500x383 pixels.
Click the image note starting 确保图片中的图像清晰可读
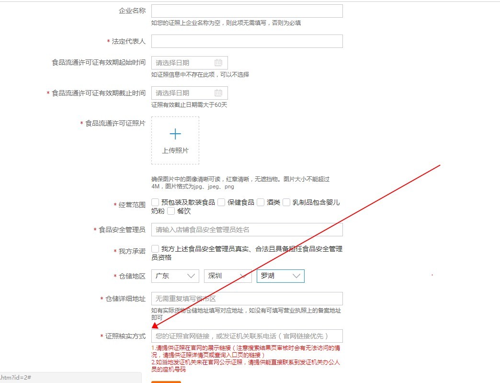click(x=240, y=183)
